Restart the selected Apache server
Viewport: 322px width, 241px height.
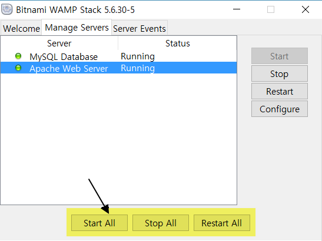[x=280, y=91]
